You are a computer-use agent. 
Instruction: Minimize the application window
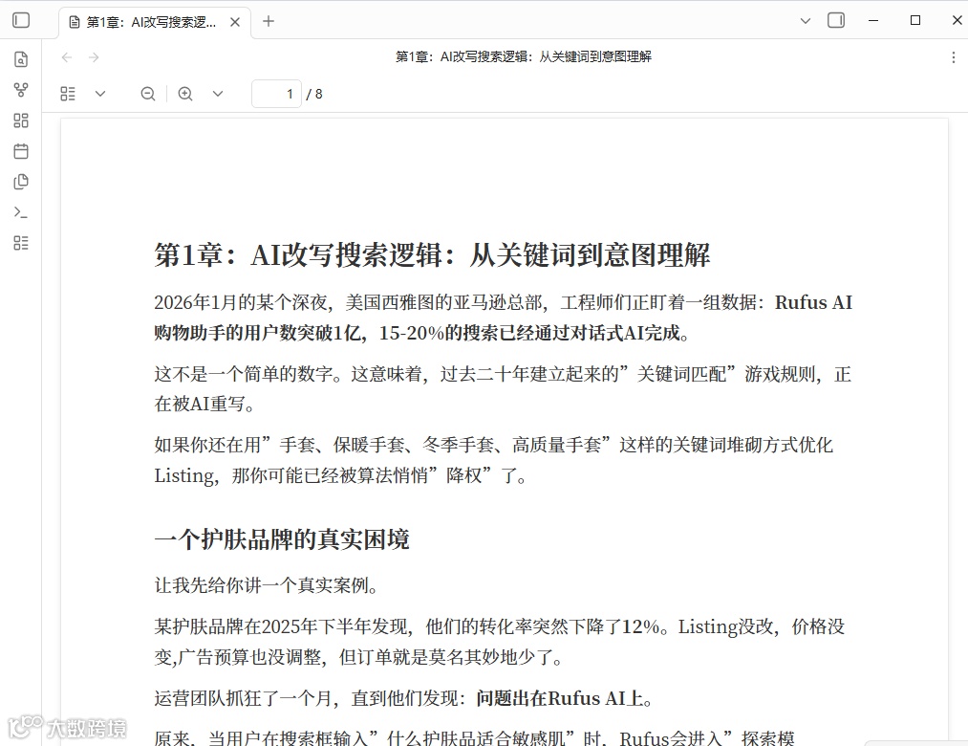click(873, 20)
